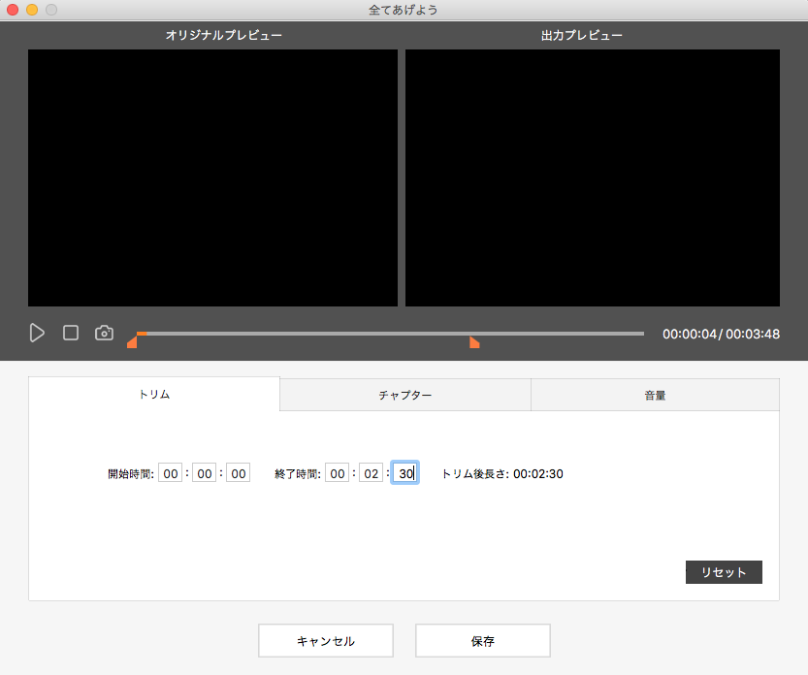
Task: Save changes with the 保存 button
Action: point(483,640)
